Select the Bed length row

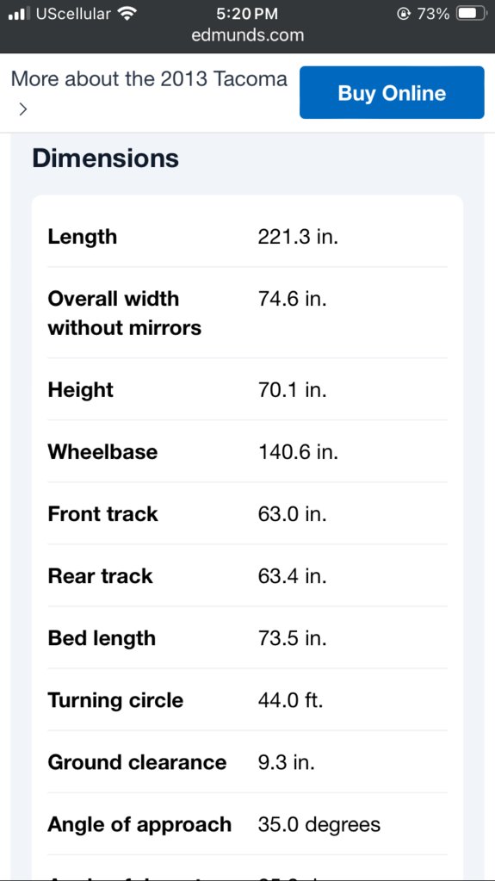pos(247,638)
